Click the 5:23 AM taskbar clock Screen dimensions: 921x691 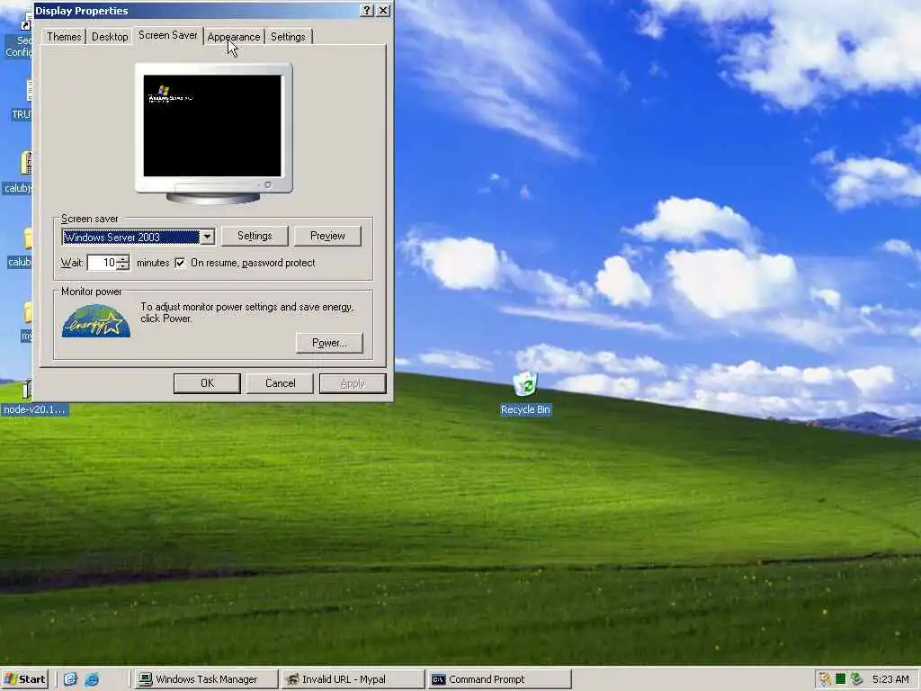click(x=890, y=679)
